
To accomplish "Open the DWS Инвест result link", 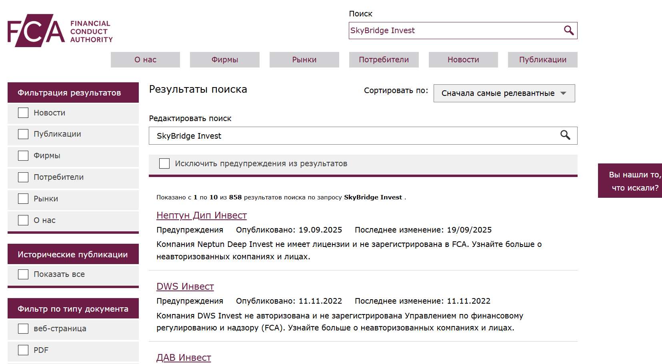I will 185,286.
